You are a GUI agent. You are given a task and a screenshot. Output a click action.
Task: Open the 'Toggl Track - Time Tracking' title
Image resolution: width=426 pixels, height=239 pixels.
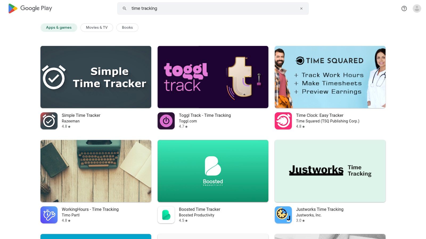pos(205,115)
